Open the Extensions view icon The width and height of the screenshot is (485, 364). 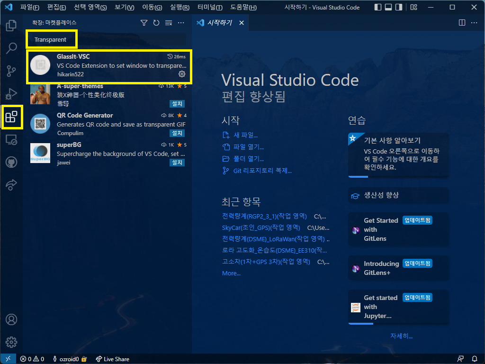11,117
